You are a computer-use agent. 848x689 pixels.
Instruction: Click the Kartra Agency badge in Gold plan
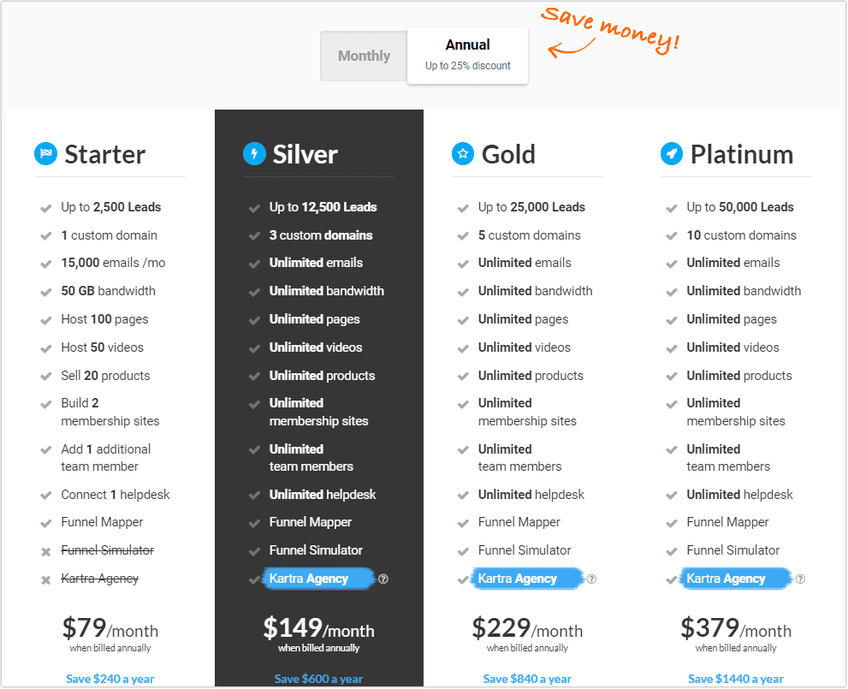click(527, 578)
